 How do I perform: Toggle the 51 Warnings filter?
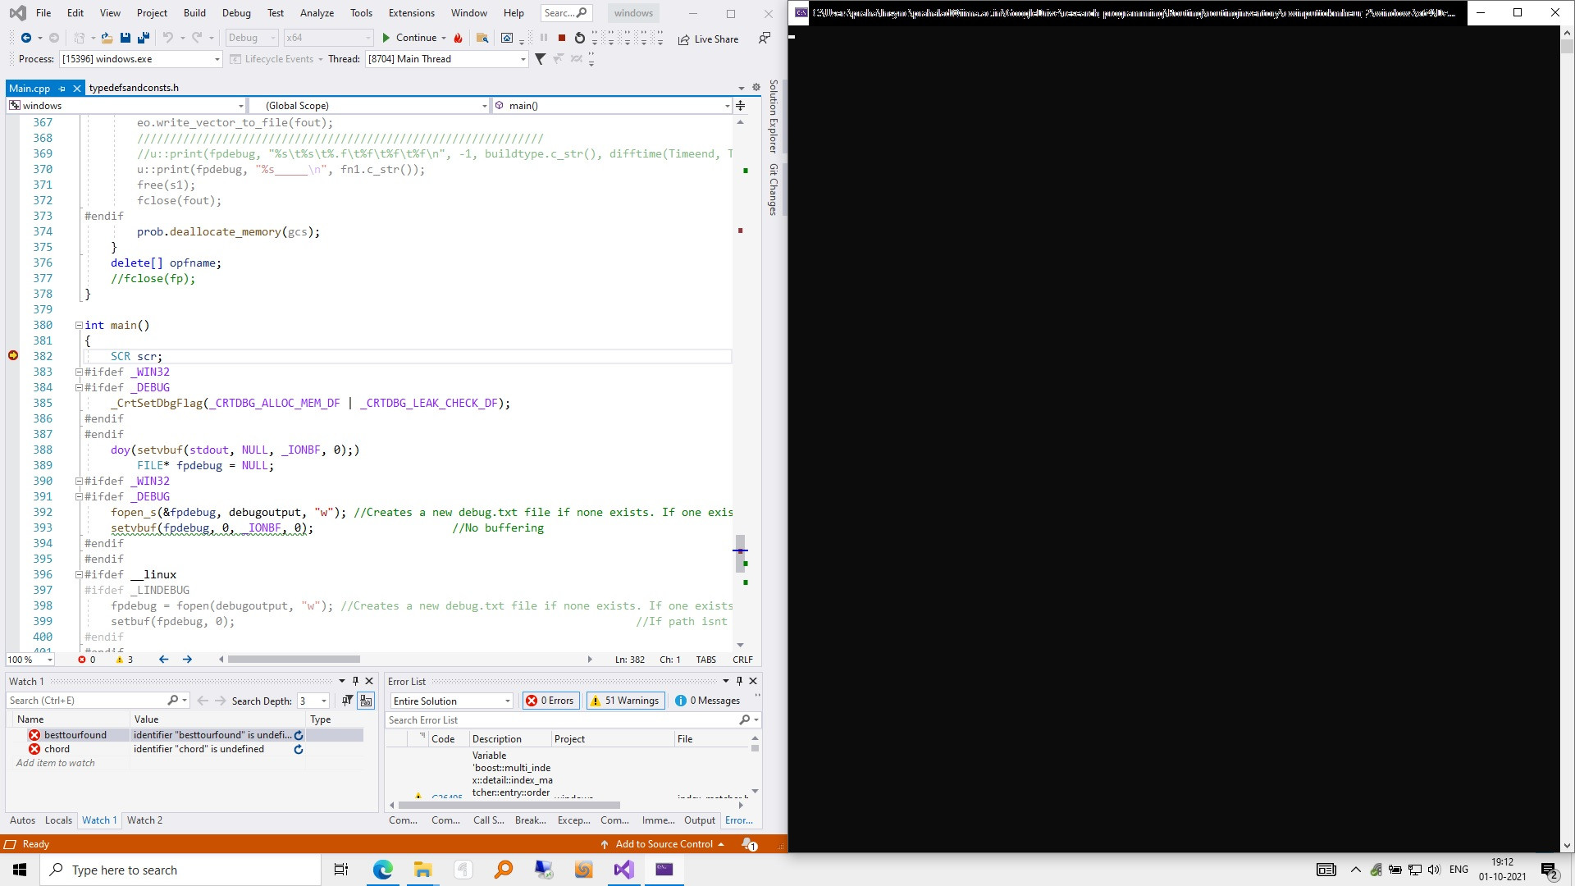click(x=625, y=701)
